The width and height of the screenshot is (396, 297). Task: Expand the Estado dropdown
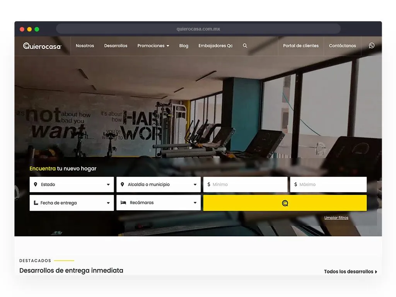point(72,184)
